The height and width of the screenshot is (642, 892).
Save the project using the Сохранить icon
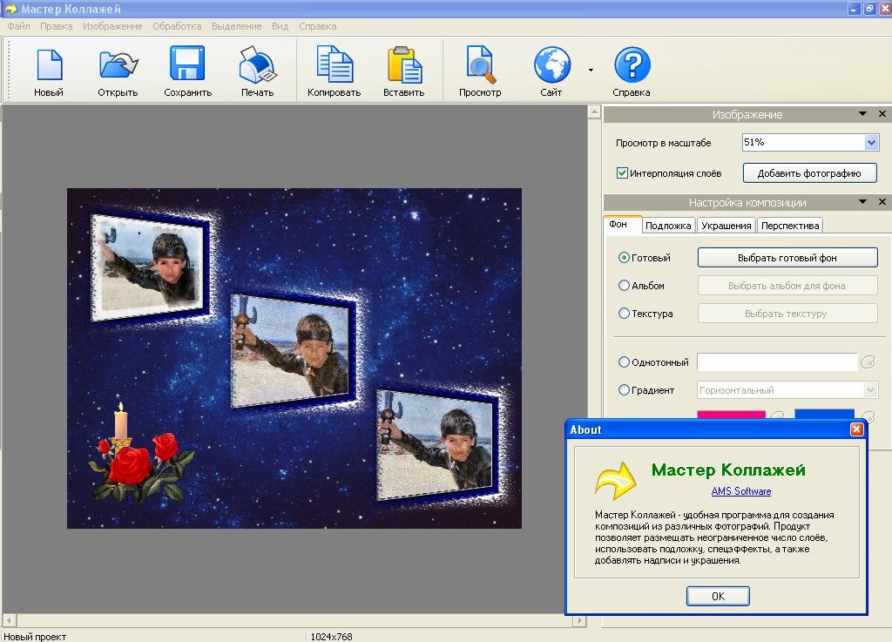click(x=187, y=65)
